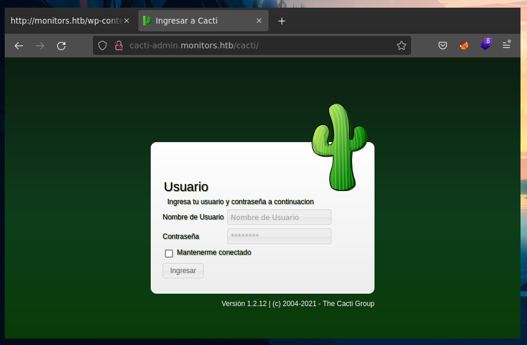Close the Ingresar a Cacti tab
The width and height of the screenshot is (527, 345).
tap(259, 21)
